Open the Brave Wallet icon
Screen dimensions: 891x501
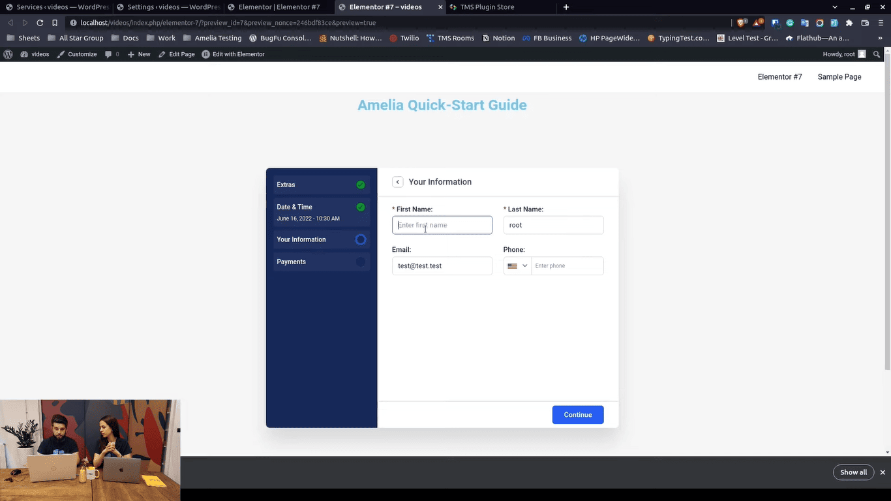(x=865, y=23)
